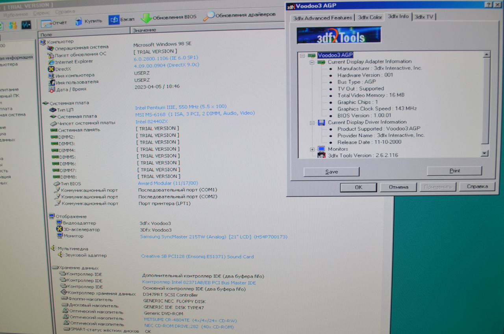Click the users icon in toolbar
The width and height of the screenshot is (504, 334).
tap(13, 26)
